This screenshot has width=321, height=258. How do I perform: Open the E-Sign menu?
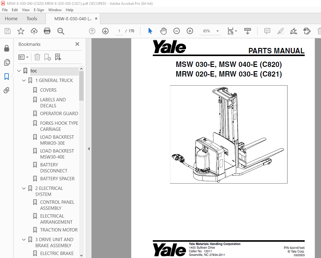[39, 10]
